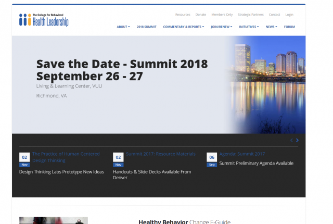Open the Contact link
333x224 pixels.
274,15
